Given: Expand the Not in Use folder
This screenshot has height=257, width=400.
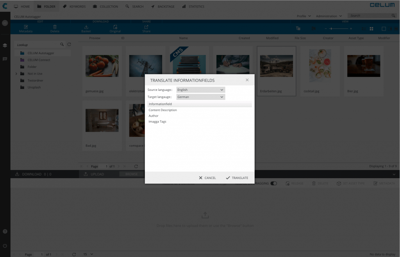Looking at the screenshot, I should (16, 74).
